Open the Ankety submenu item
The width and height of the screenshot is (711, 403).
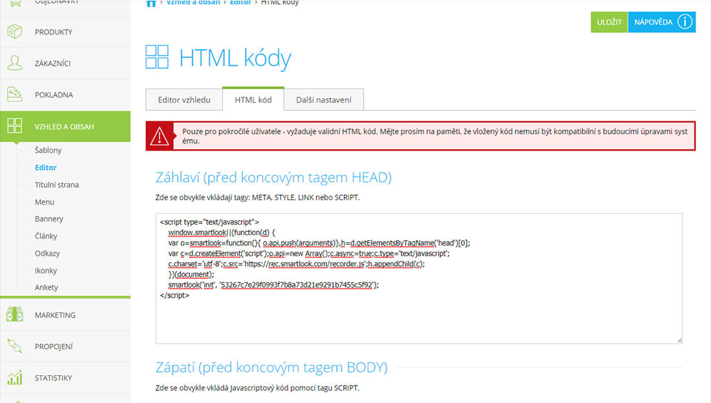[47, 287]
